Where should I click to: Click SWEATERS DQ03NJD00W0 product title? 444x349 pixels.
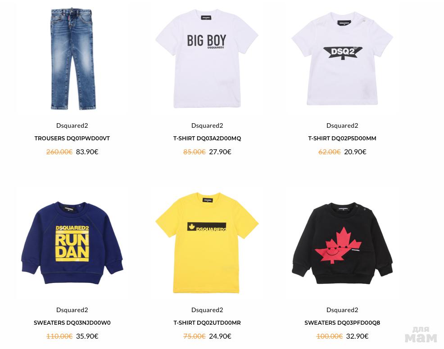(x=72, y=323)
